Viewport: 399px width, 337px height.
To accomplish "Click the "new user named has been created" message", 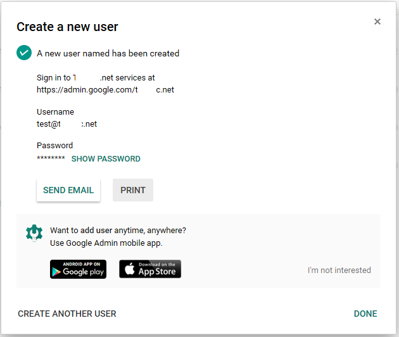I will (108, 54).
